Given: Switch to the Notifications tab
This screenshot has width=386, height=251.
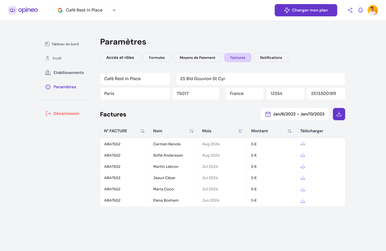Looking at the screenshot, I should click(x=271, y=58).
